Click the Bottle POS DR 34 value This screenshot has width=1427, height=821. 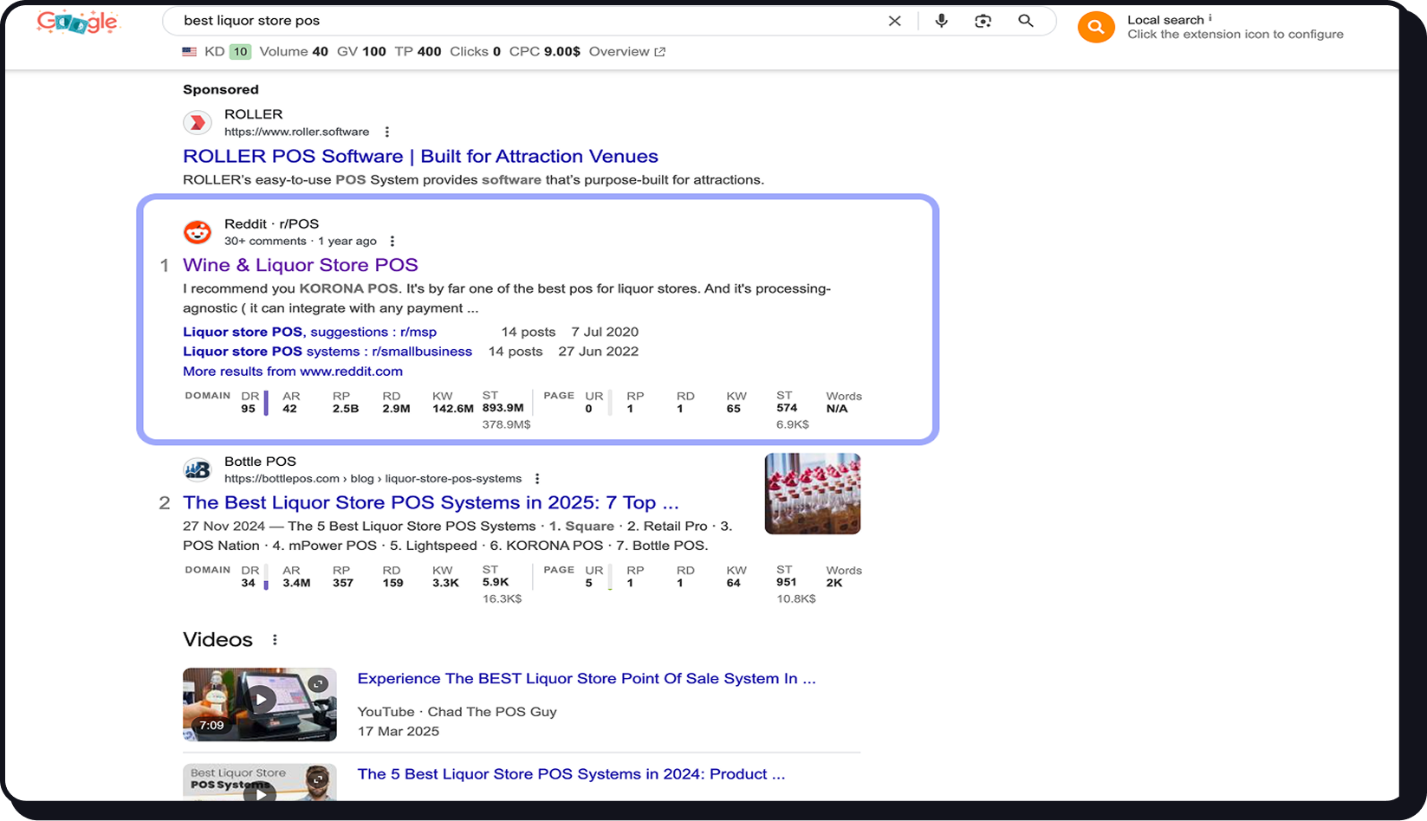pos(249,583)
